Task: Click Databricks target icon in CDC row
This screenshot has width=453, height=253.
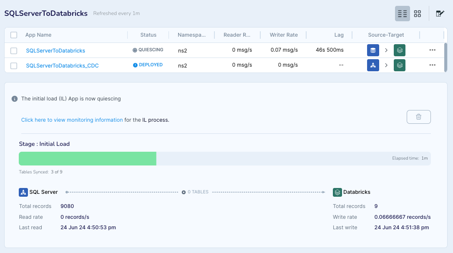Action: coord(400,65)
